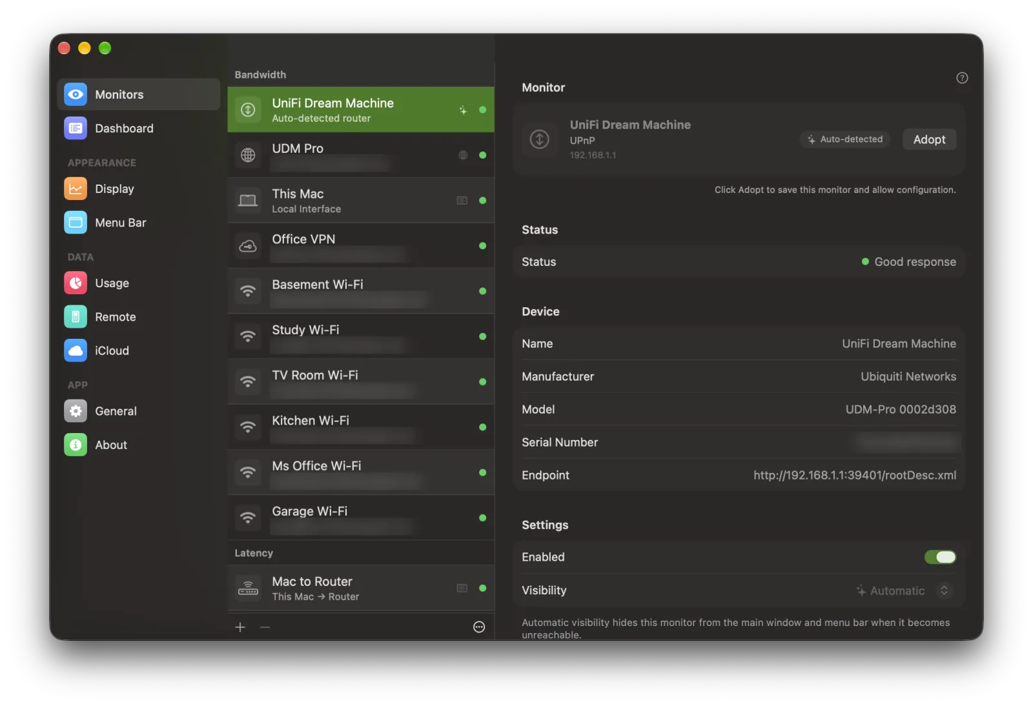Click the Model value UDM-Pro 0002d308
Screen dimensions: 1033x706
click(901, 409)
